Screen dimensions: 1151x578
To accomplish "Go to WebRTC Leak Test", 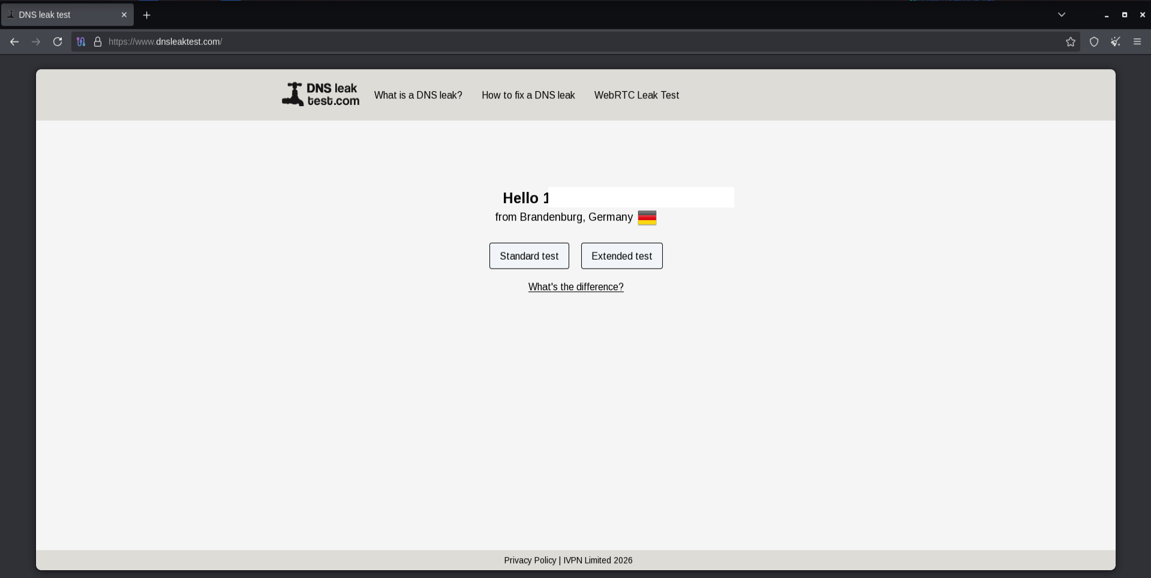I will pos(636,95).
